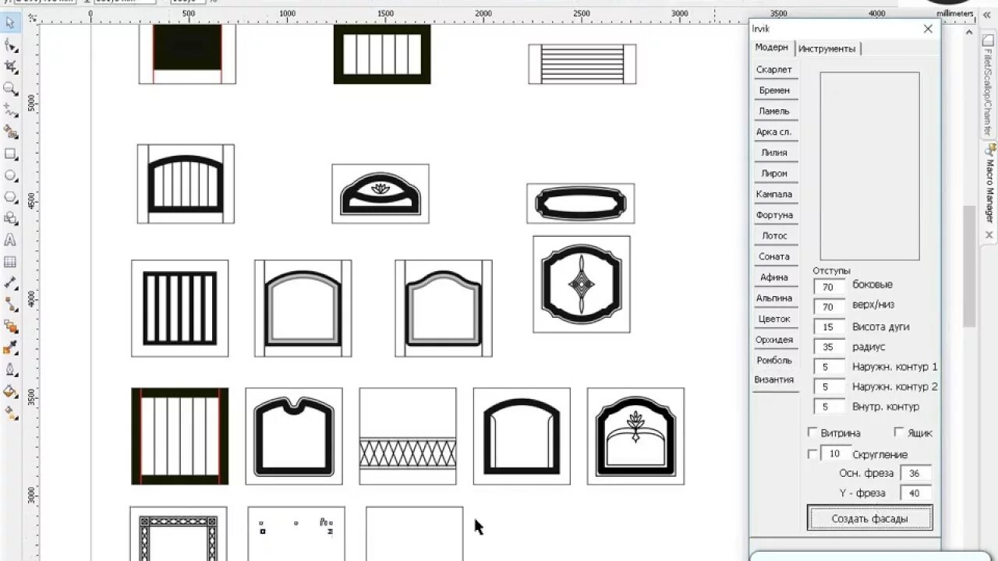Image resolution: width=998 pixels, height=561 pixels.
Task: Switch to the Модерн tab
Action: [771, 48]
